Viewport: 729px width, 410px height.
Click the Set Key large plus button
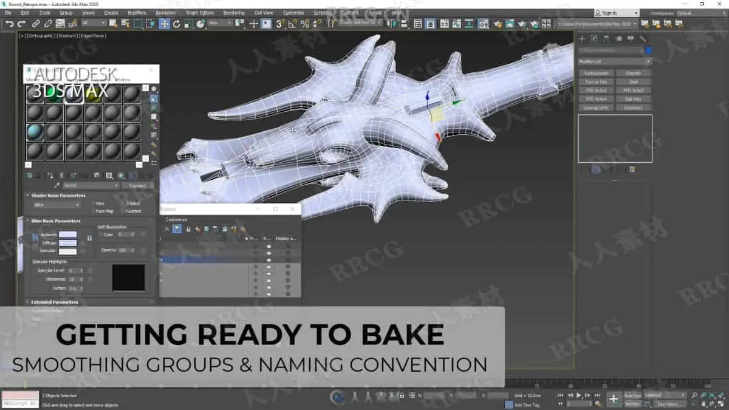pos(614,399)
